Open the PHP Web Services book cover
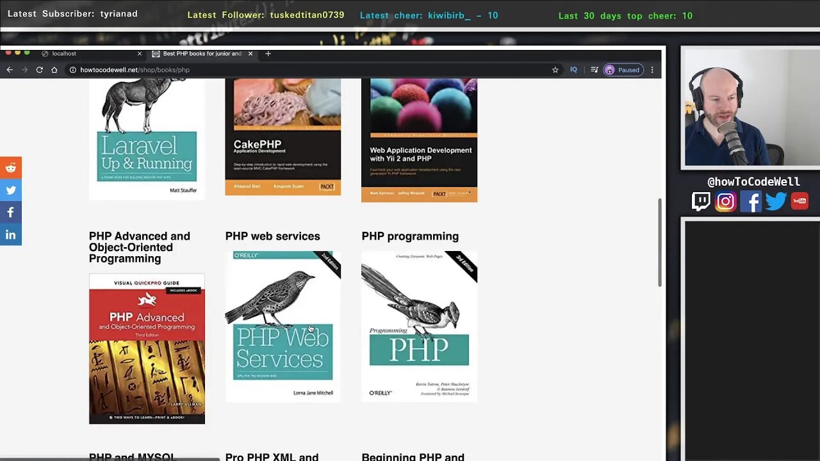Viewport: 820px width, 461px height. pos(283,327)
